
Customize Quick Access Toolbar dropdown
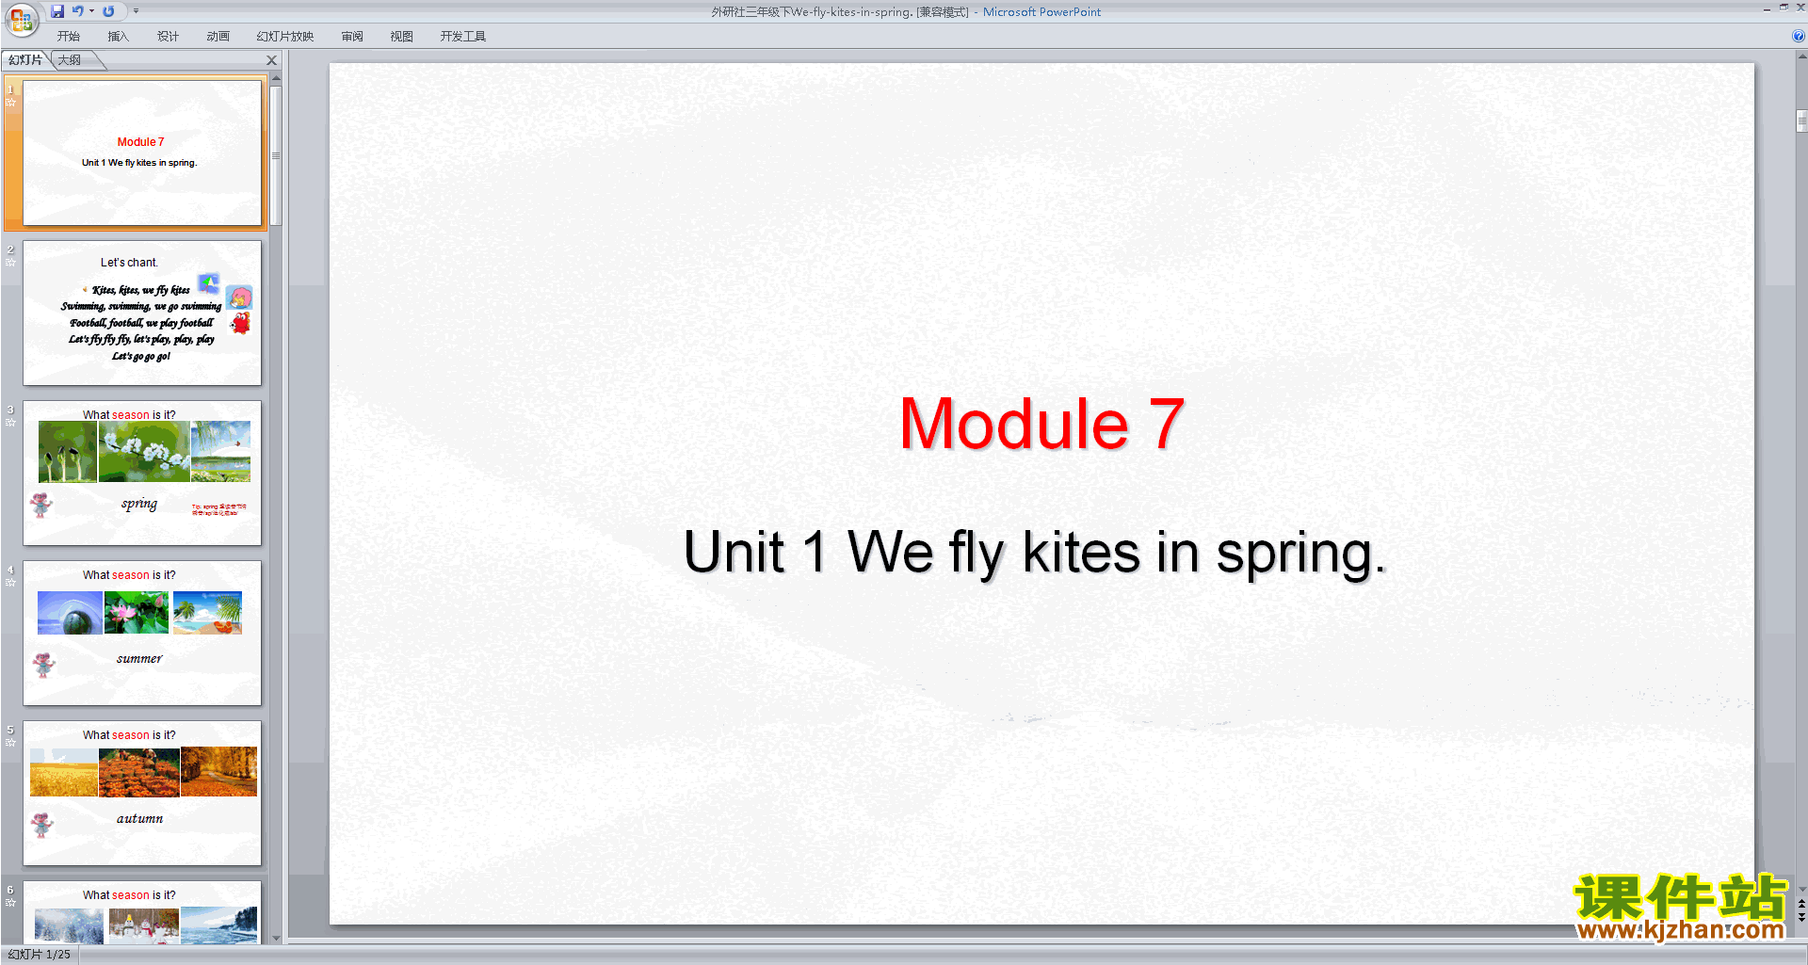(x=136, y=11)
